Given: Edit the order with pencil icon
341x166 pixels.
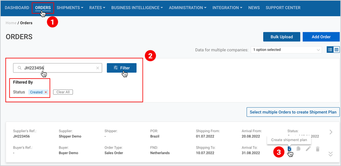Looking at the screenshot, I should click(308, 149).
